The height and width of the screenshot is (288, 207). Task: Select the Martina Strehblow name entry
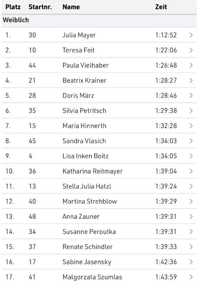pyautogui.click(x=89, y=201)
